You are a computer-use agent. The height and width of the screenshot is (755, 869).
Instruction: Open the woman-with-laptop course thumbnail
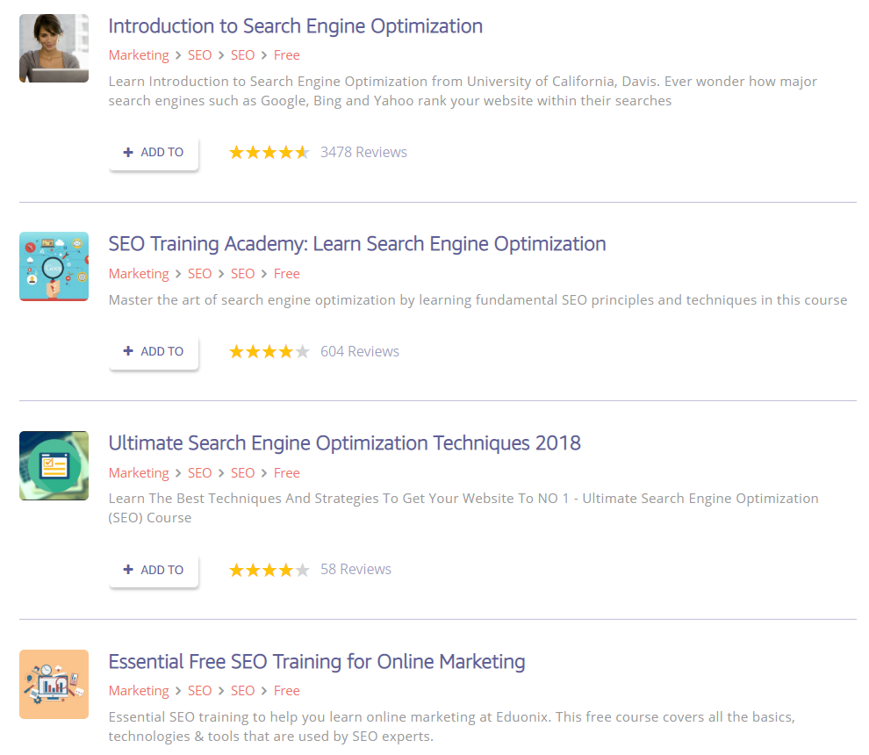tap(54, 48)
